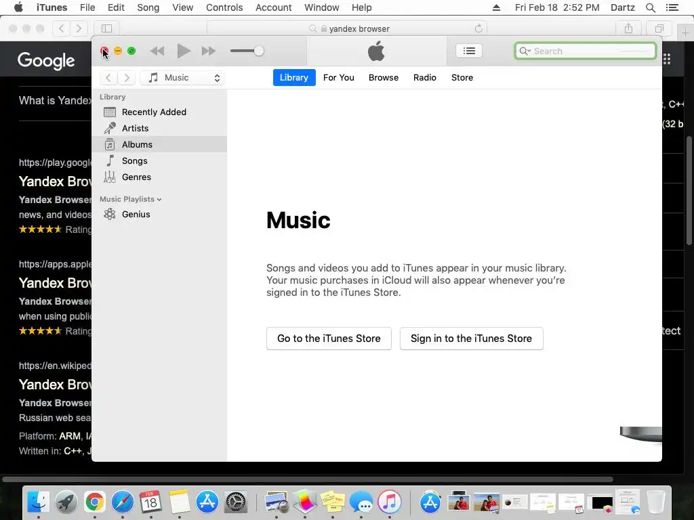Click the horizontal scrollbar in Safari
The image size is (694, 520).
[x=308, y=479]
